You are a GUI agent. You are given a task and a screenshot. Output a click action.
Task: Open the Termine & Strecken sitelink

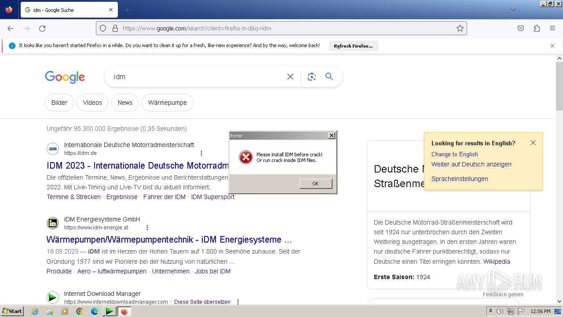pyautogui.click(x=73, y=197)
